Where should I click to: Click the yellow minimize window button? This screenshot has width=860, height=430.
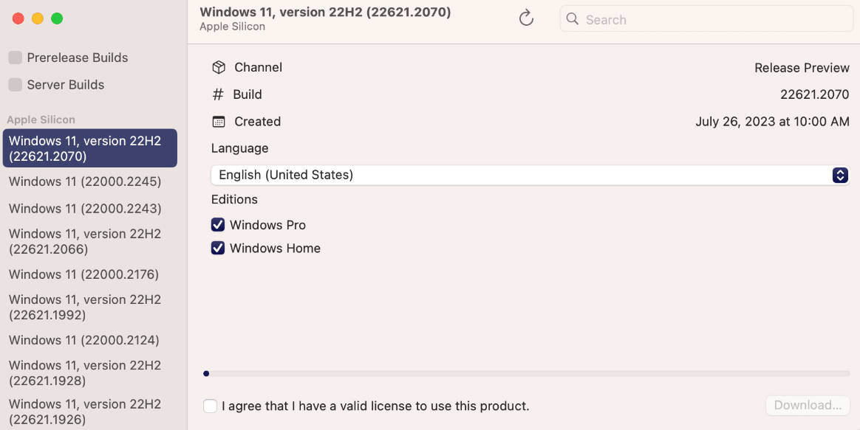click(x=38, y=18)
